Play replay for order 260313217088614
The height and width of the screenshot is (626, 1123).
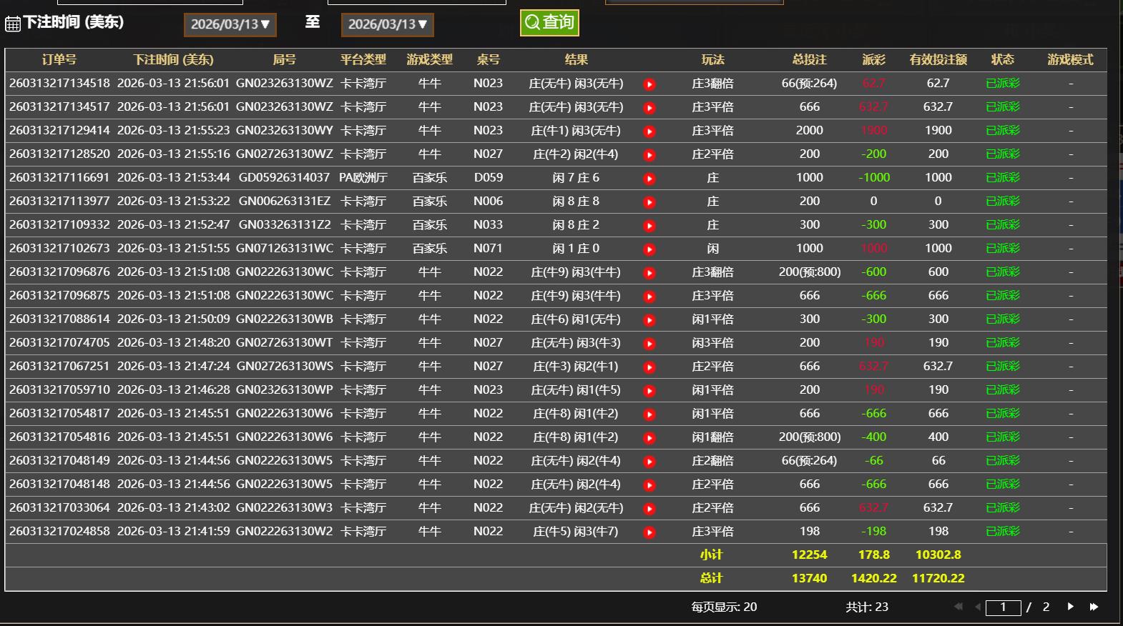(649, 320)
